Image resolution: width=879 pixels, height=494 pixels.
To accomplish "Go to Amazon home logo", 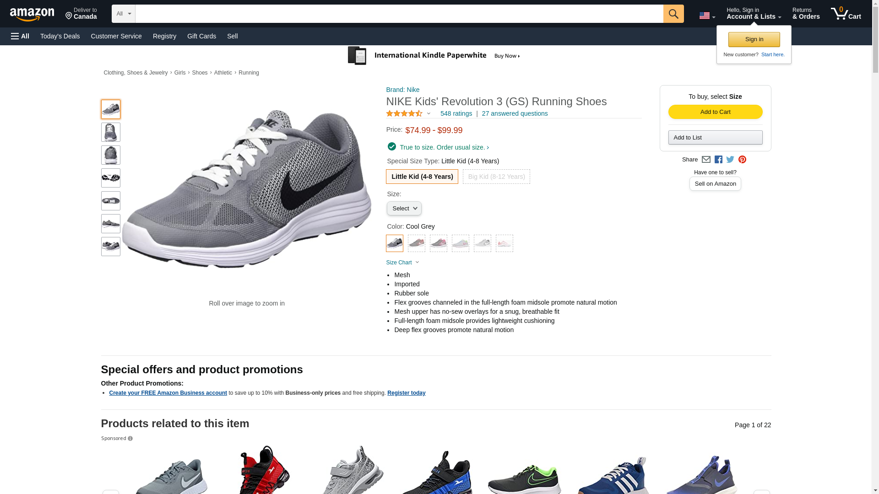I will tap(32, 14).
